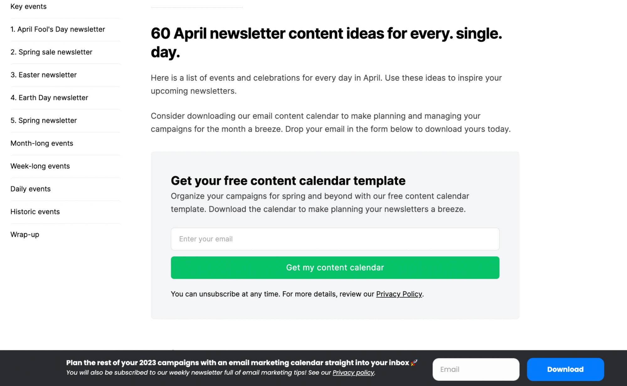Screen dimensions: 627x386
Task: Jump to Wrap-up section
Action: (x=25, y=235)
